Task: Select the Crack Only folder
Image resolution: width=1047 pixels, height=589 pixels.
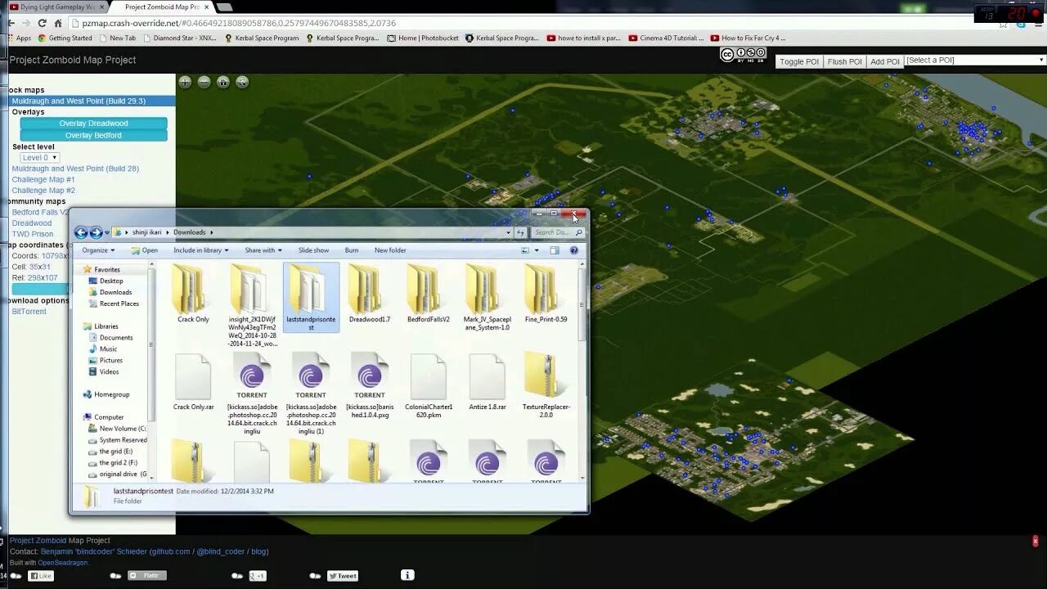Action: [193, 294]
